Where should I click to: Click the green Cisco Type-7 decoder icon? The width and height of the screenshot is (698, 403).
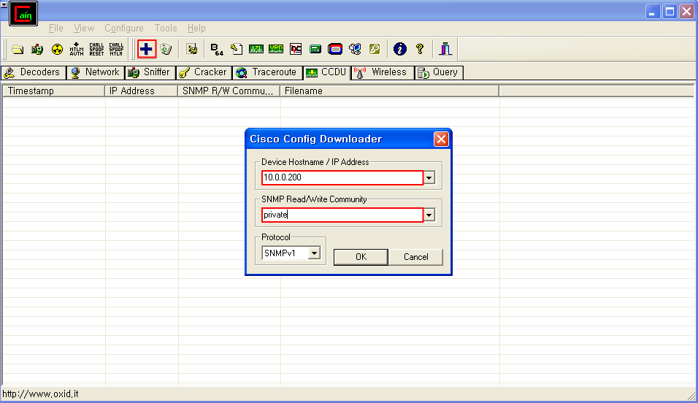(x=256, y=49)
